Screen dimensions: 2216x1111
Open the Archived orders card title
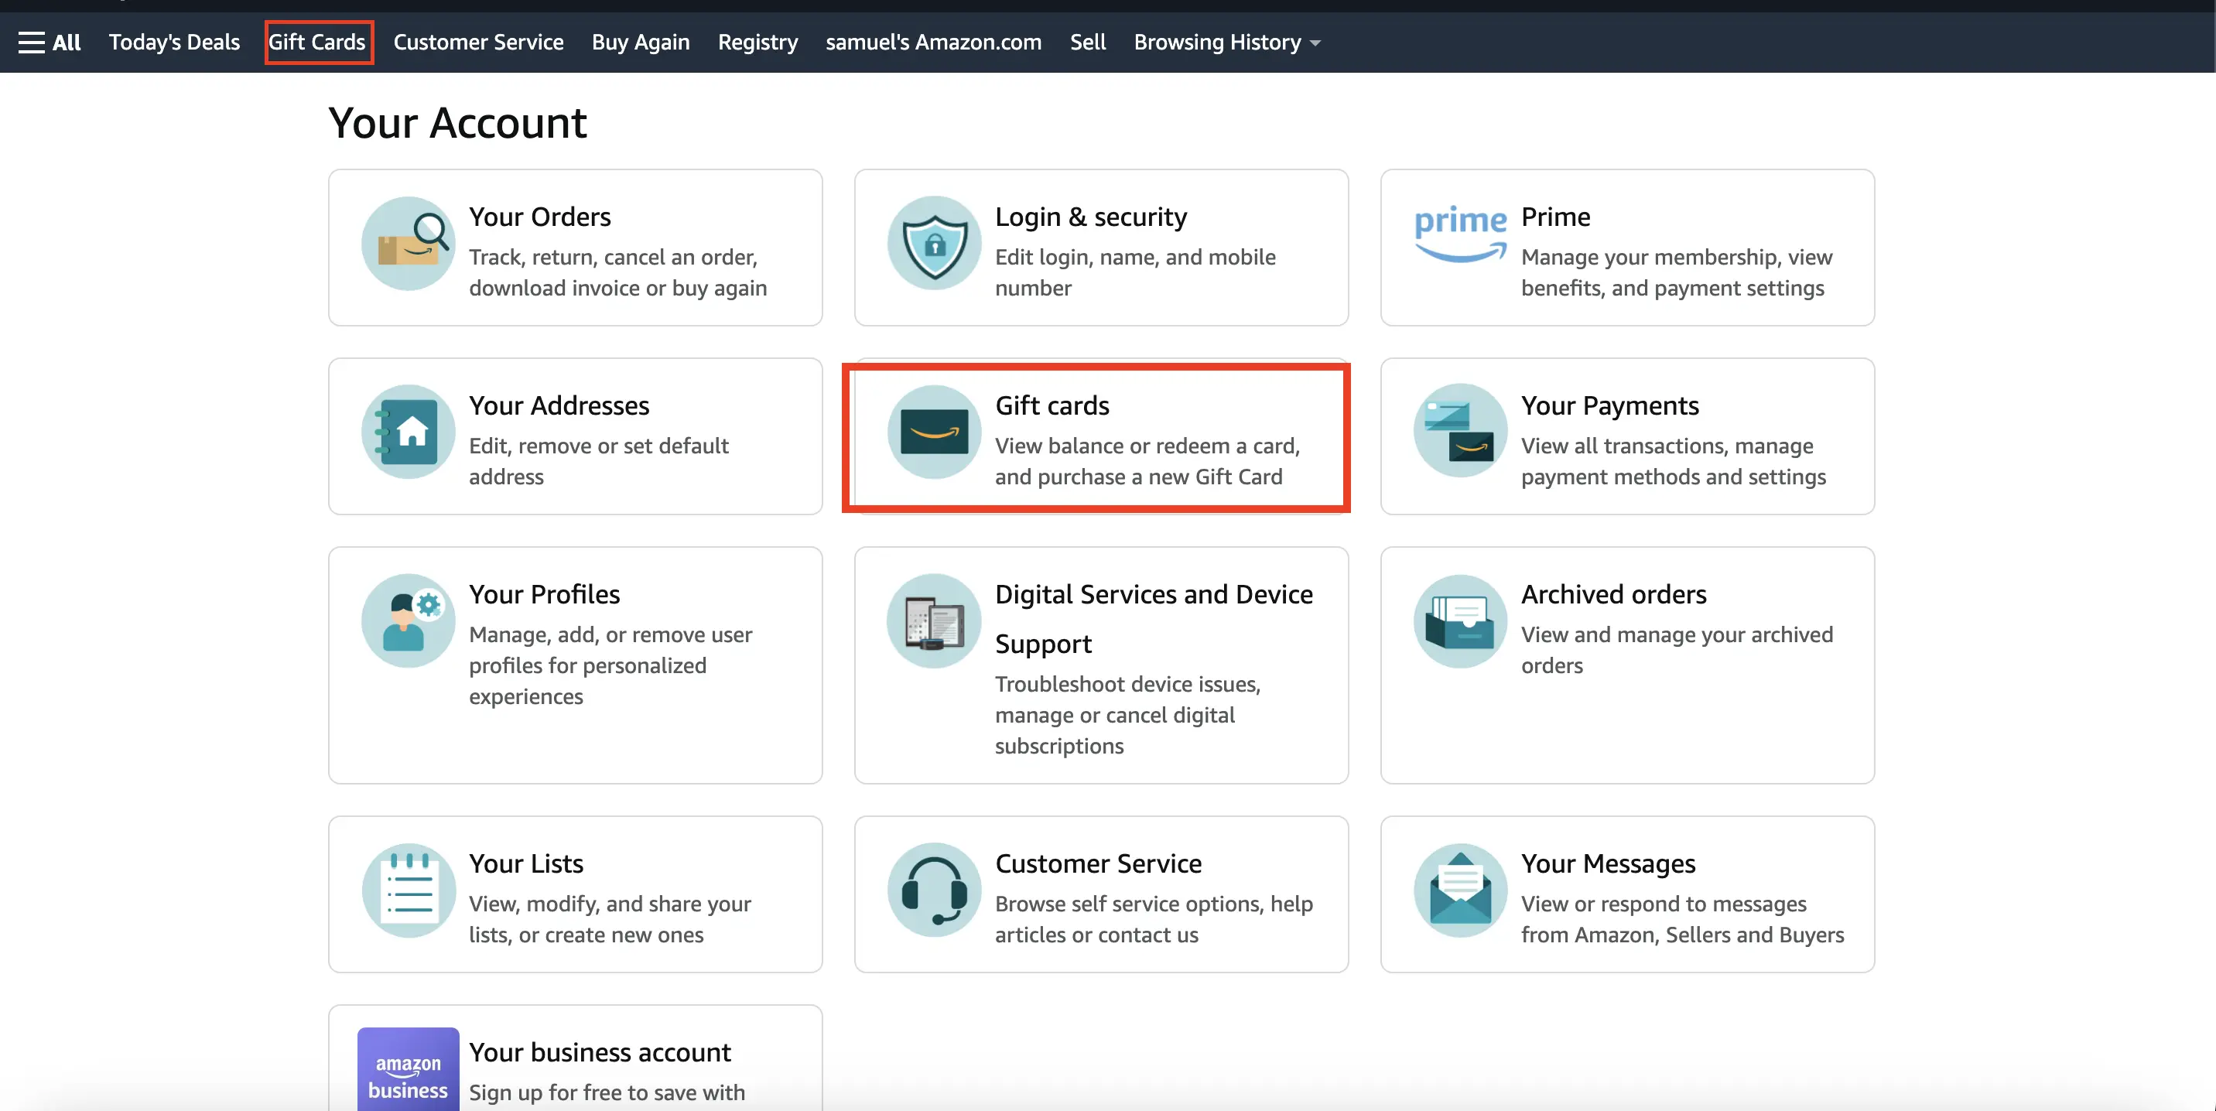(1614, 594)
